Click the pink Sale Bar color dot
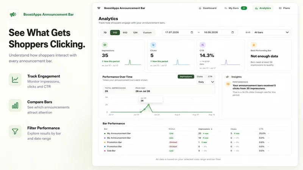This screenshot has height=170, width=303. point(105,151)
